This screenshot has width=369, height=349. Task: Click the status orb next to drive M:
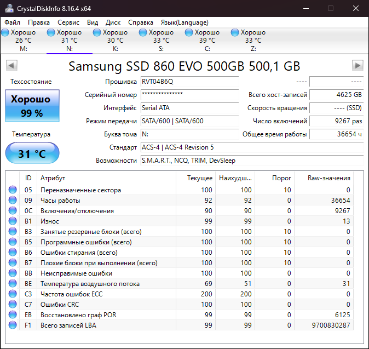pyautogui.click(x=5, y=33)
